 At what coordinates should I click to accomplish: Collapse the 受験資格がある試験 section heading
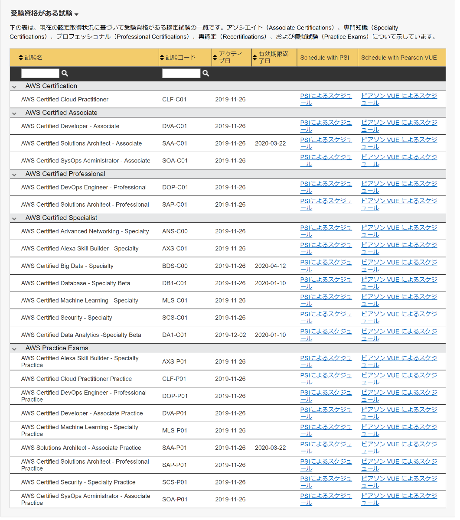tap(44, 14)
